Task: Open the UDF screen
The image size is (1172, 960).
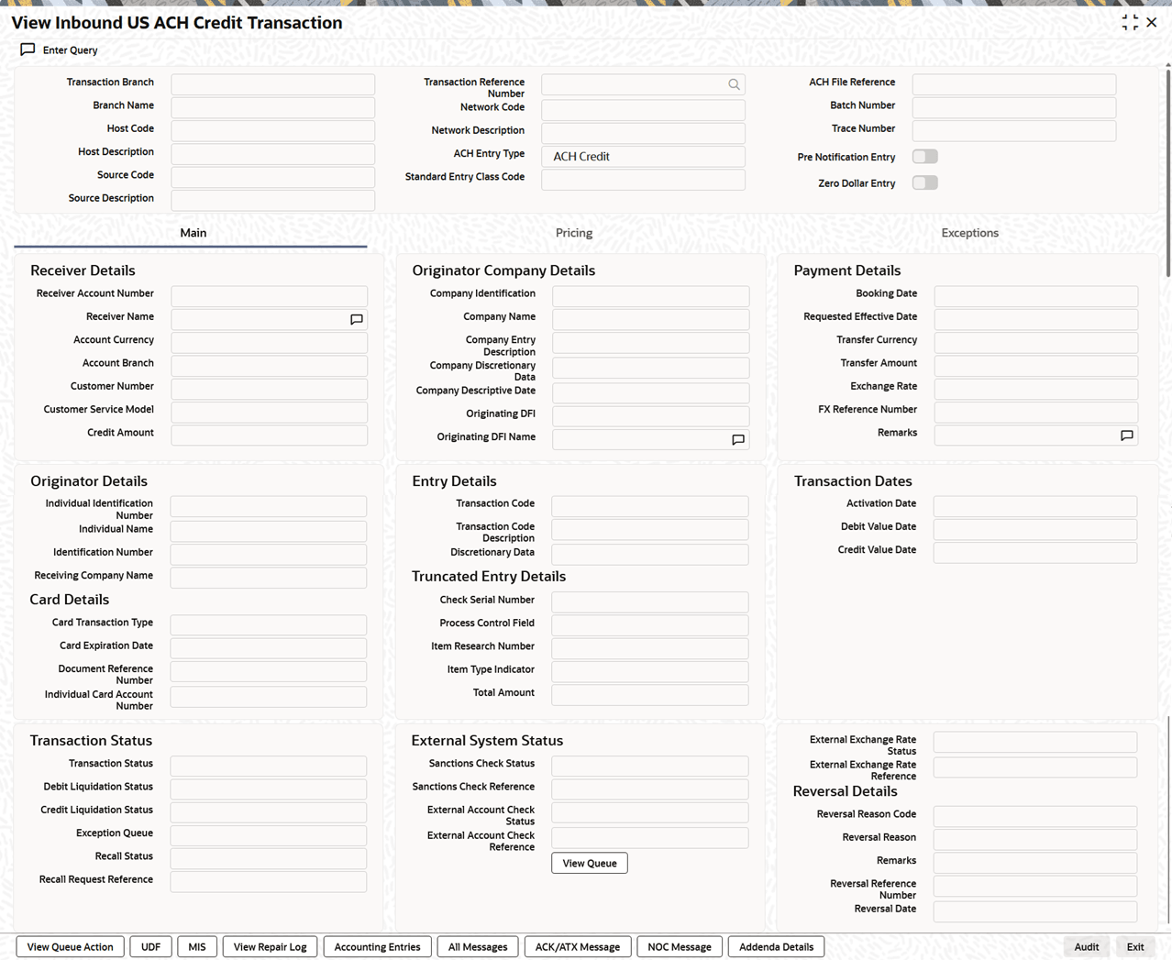Action: [x=150, y=947]
